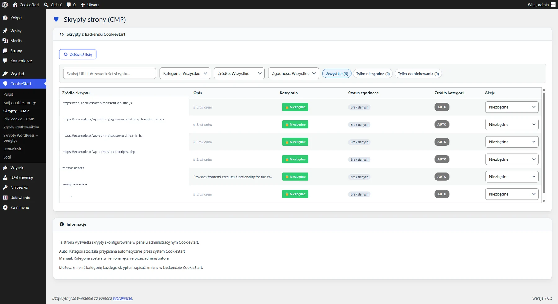The image size is (558, 304).
Task: Click the table vertical scrollbar thumb
Action: [544, 142]
